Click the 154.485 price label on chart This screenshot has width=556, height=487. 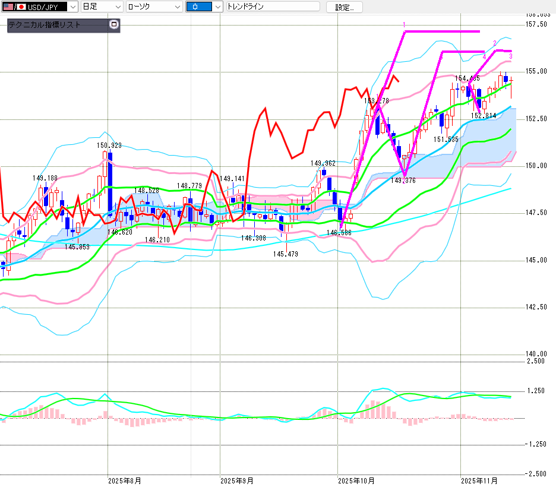click(x=467, y=78)
